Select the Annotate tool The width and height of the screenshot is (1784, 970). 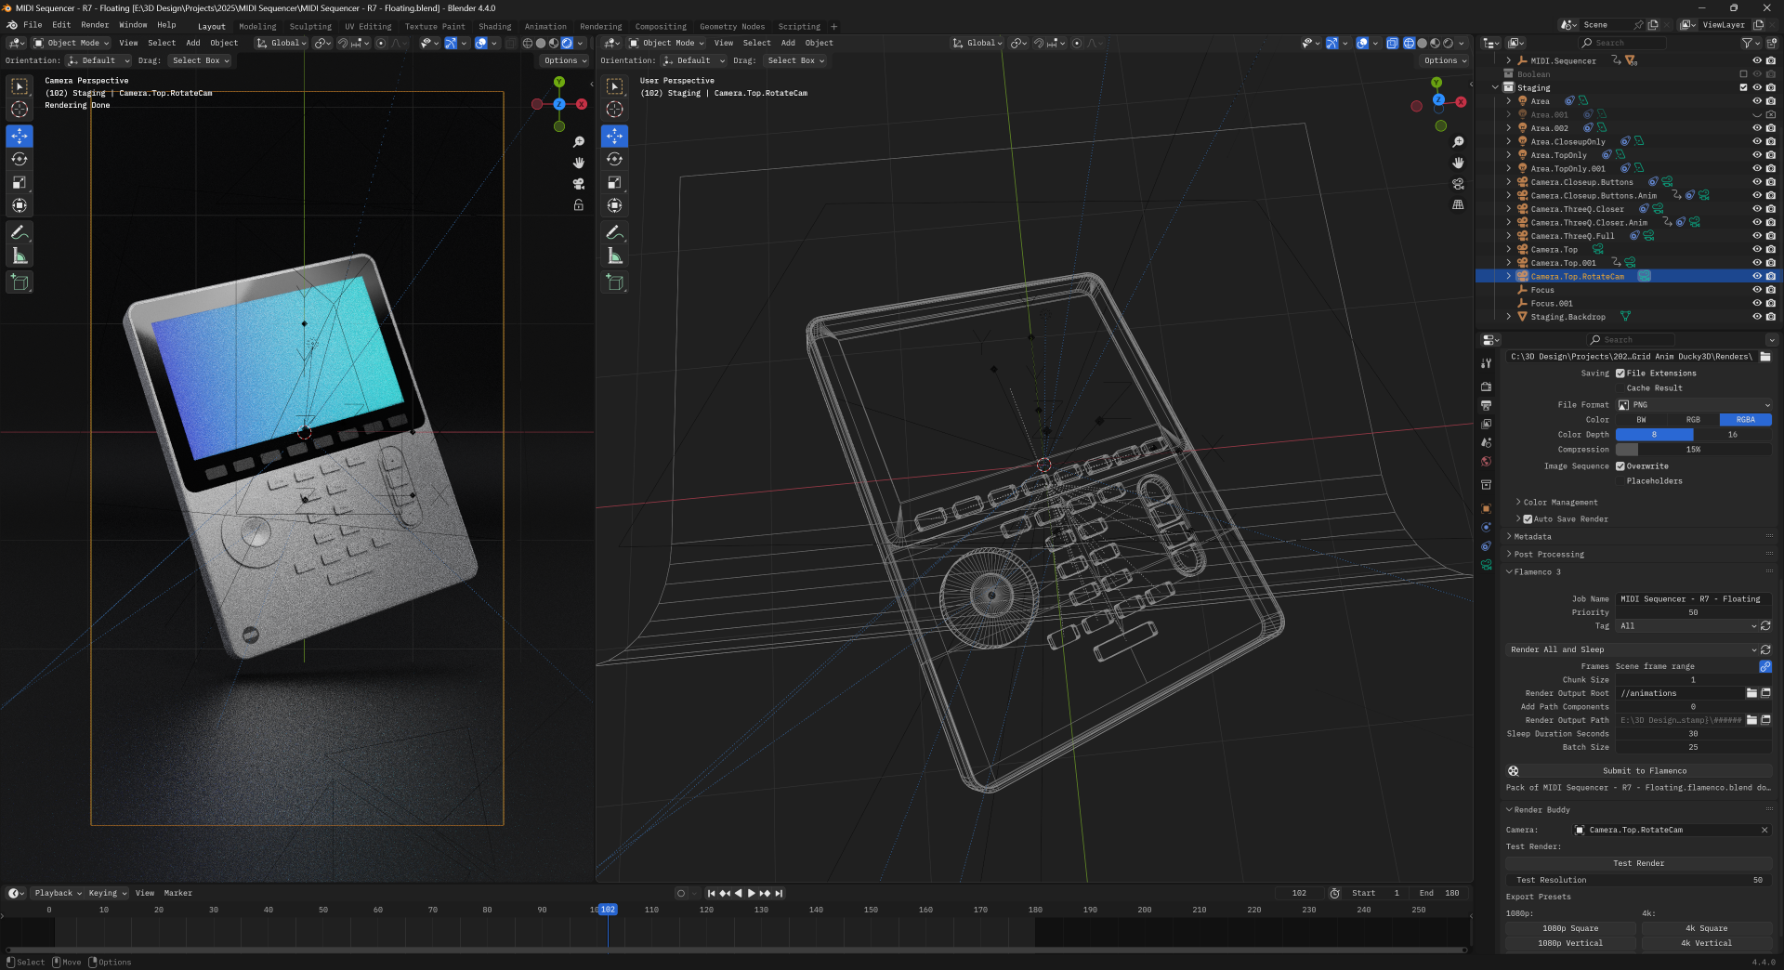click(x=20, y=232)
